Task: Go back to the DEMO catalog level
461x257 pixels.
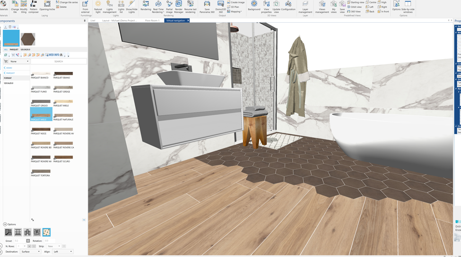Action: 8,68
